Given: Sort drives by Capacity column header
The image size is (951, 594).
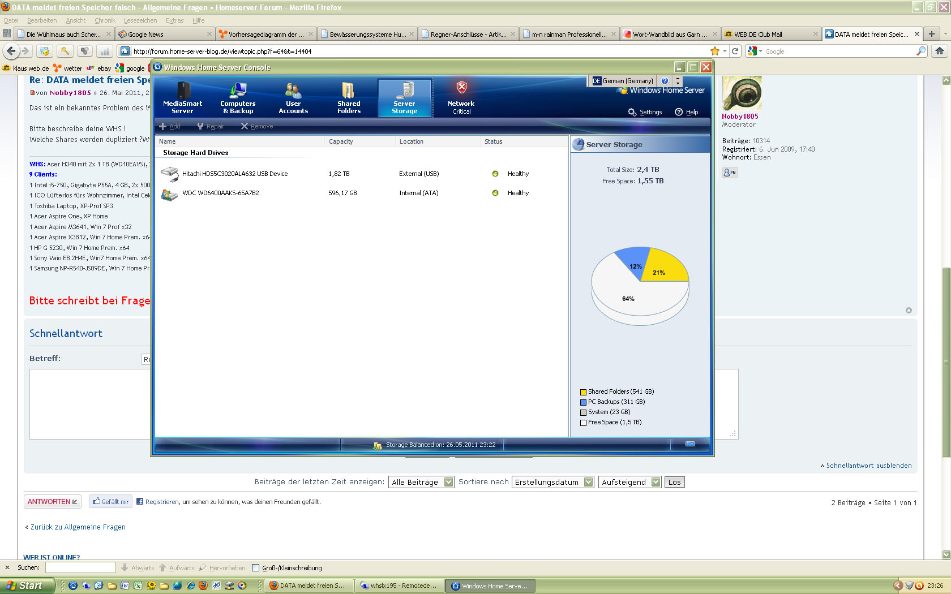Looking at the screenshot, I should click(x=360, y=141).
